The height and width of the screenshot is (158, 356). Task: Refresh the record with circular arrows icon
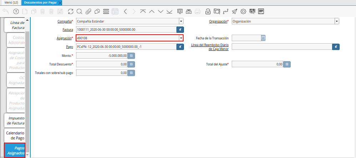tap(71, 11)
